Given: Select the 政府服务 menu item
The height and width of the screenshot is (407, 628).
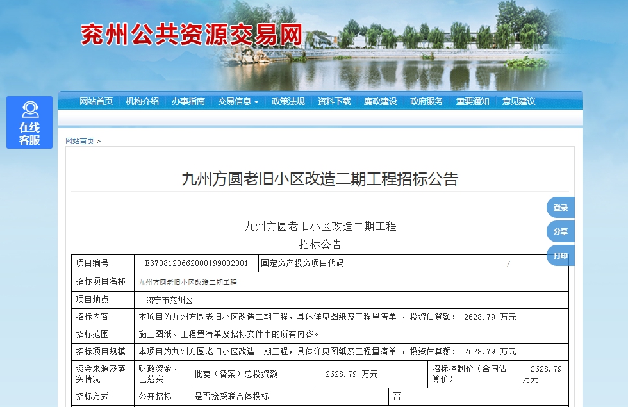Looking at the screenshot, I should coord(426,101).
